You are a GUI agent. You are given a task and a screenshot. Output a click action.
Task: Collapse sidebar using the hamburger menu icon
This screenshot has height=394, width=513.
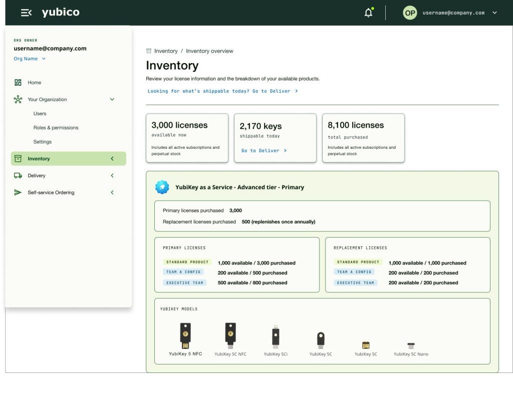coord(26,13)
